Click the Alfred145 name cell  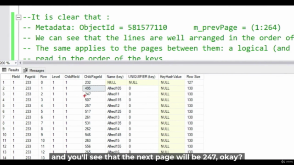click(116, 135)
